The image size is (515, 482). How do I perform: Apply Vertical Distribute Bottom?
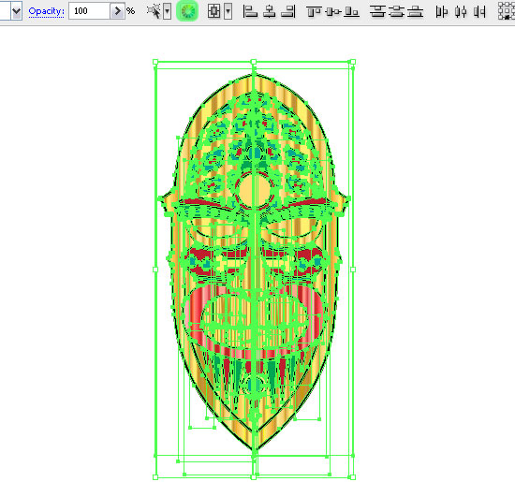(416, 12)
